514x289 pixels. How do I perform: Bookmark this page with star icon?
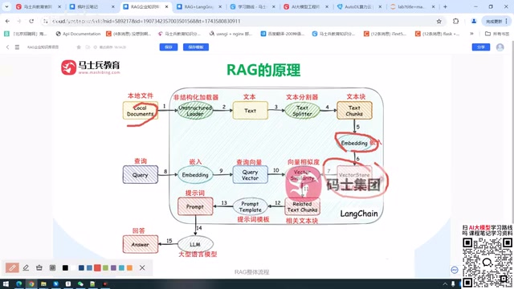439,22
